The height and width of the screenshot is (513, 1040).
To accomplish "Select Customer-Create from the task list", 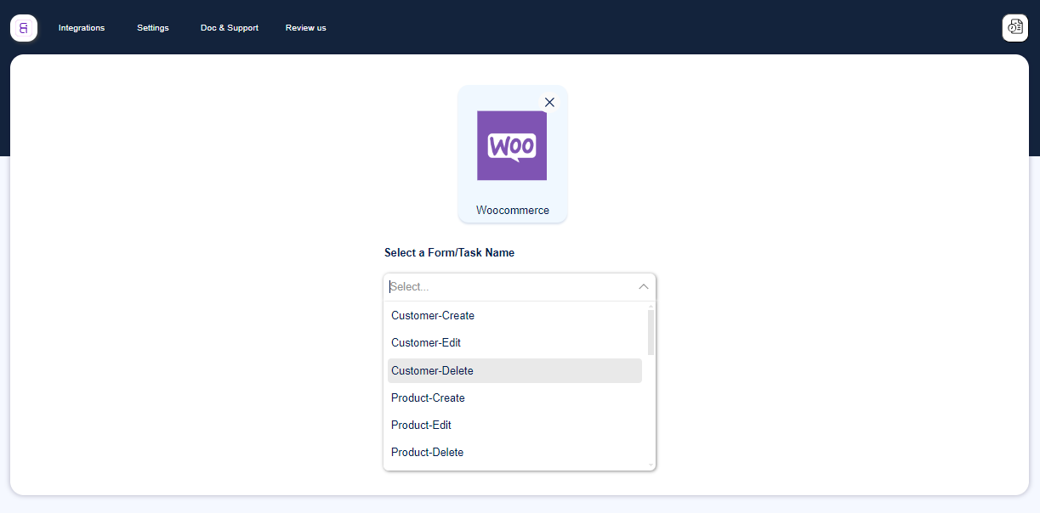I will 433,315.
